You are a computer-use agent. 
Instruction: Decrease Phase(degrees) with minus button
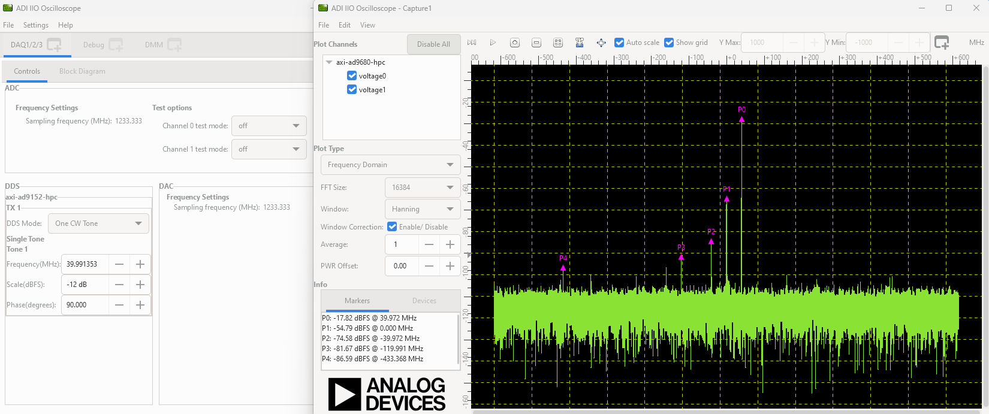pyautogui.click(x=119, y=305)
